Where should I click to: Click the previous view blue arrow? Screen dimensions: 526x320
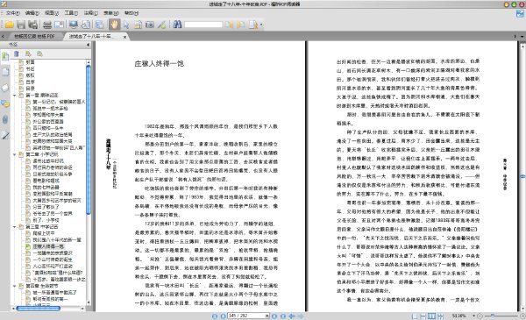coord(292,316)
